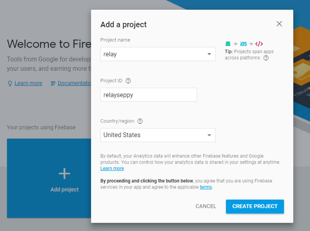
Task: Click the iOS platform icon
Action: pos(244,44)
